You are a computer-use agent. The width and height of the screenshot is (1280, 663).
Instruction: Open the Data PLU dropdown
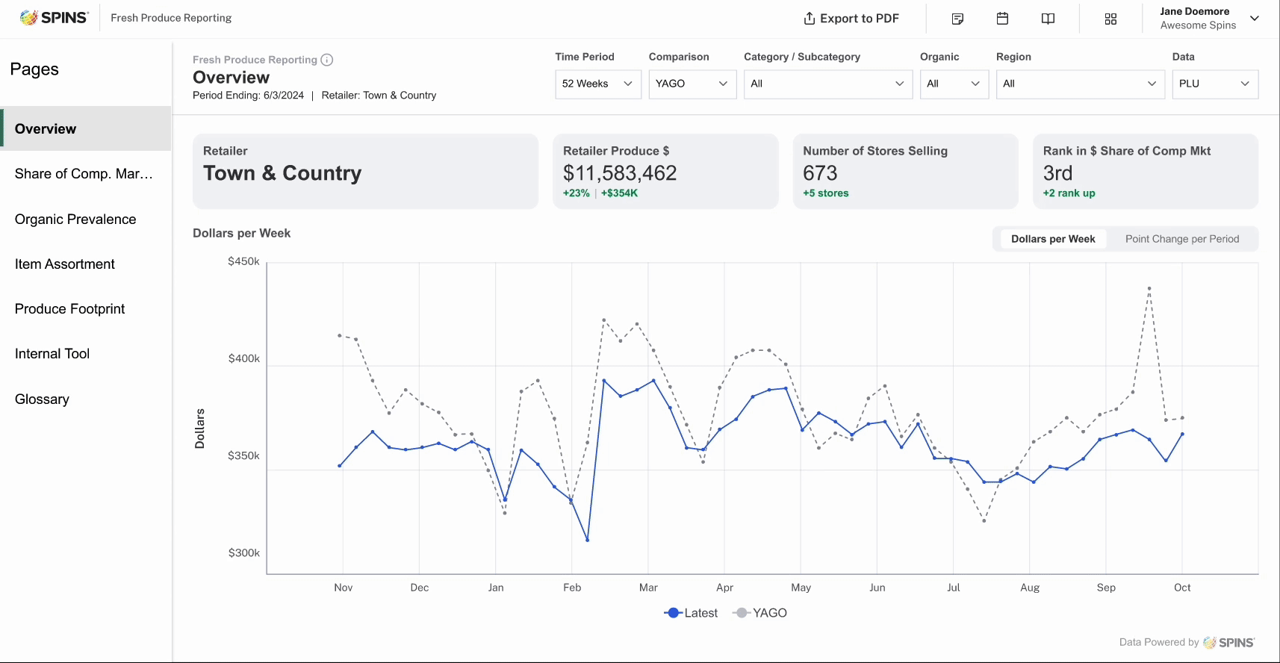(x=1215, y=84)
